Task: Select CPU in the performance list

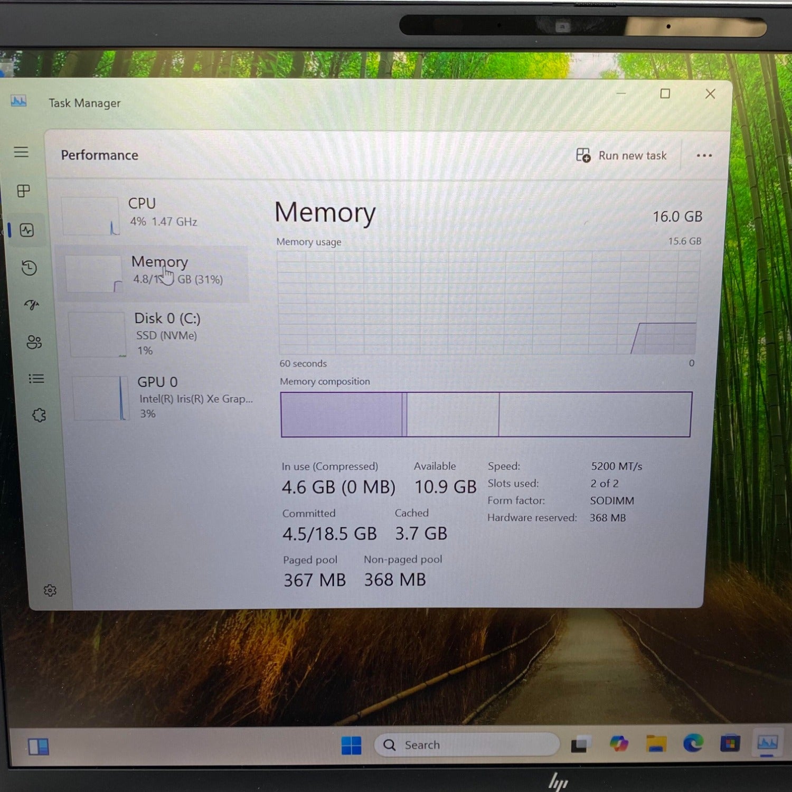Action: click(153, 213)
